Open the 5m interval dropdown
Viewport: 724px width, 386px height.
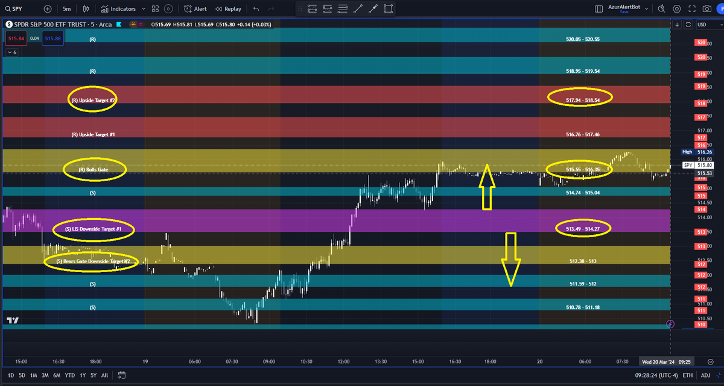click(66, 9)
